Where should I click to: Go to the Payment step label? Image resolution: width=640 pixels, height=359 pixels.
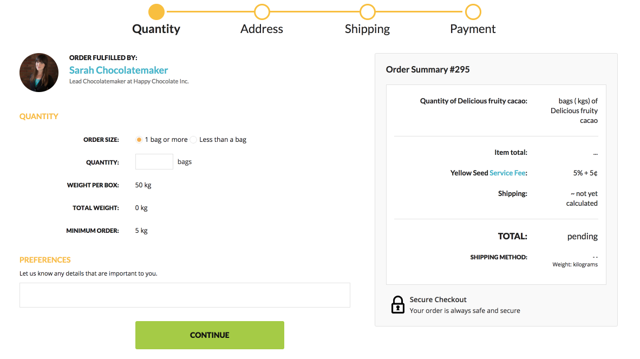[473, 29]
